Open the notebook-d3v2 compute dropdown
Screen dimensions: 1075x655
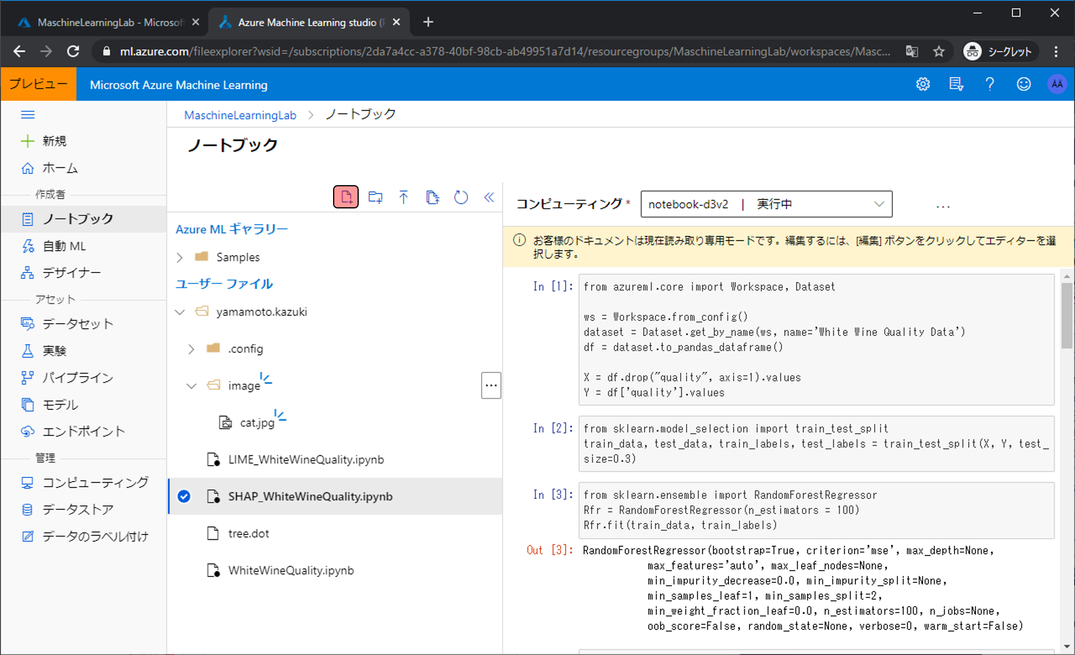766,204
